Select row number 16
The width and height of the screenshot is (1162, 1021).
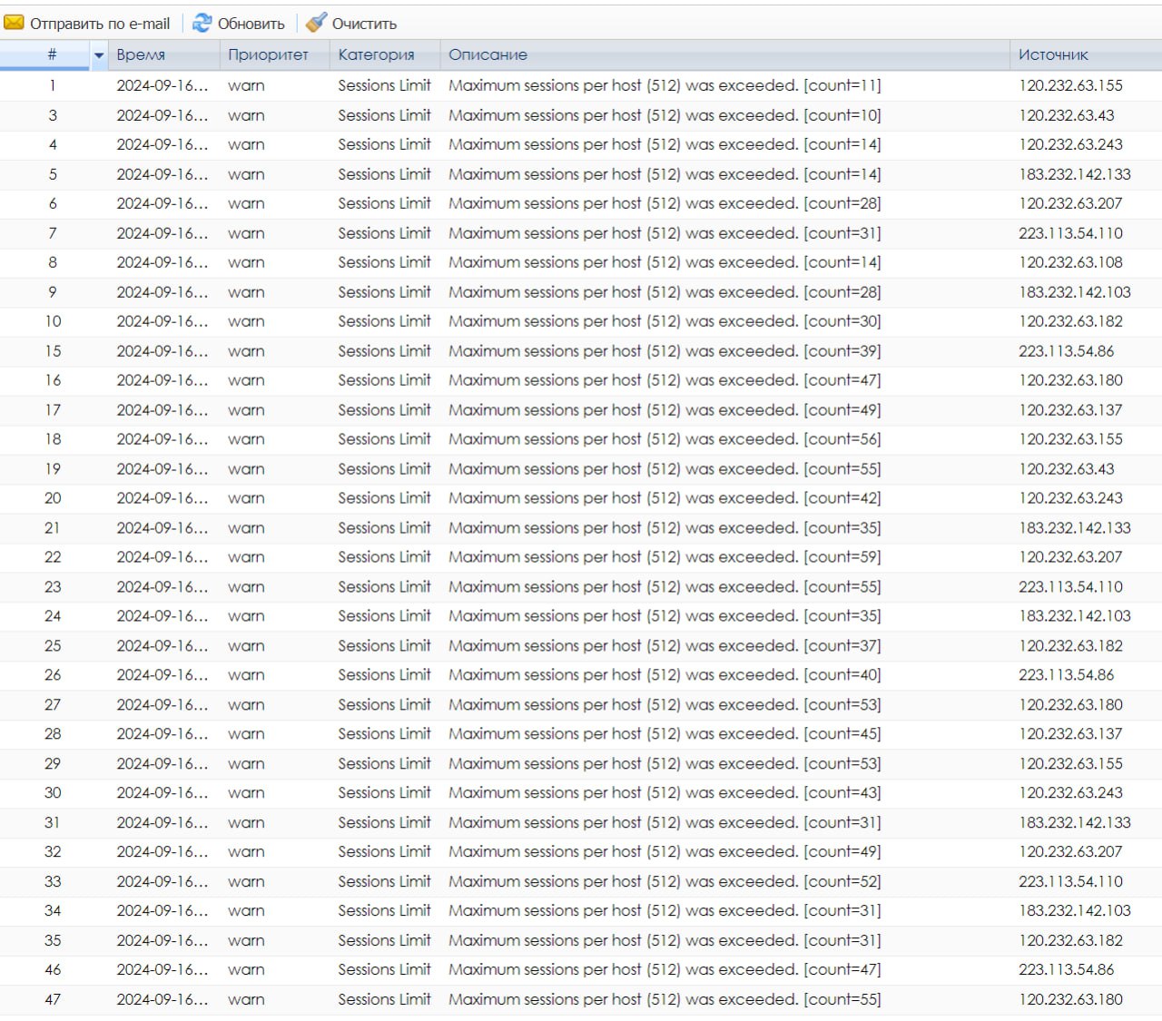pyautogui.click(x=53, y=380)
